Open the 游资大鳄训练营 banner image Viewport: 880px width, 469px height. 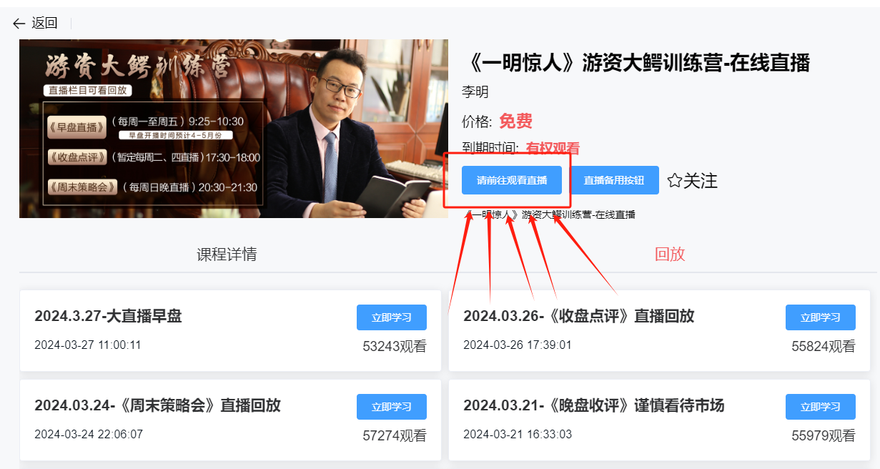(x=234, y=129)
